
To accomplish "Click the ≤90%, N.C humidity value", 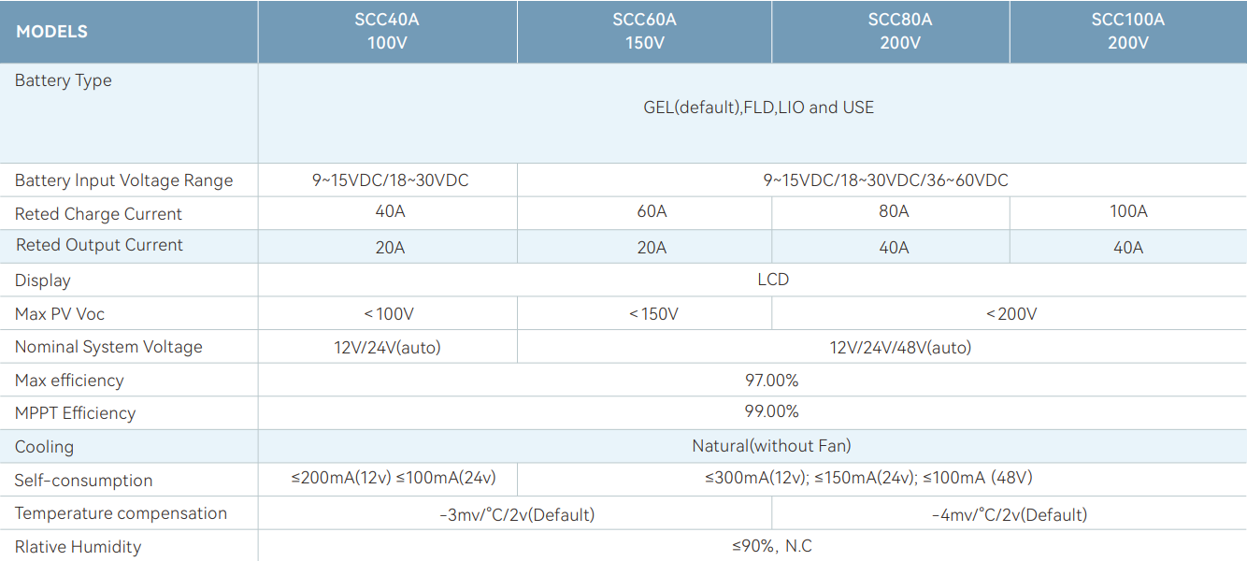I will pos(773,546).
